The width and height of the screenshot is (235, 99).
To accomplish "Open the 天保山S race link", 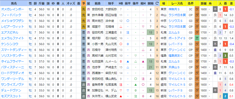I will (174, 67).
